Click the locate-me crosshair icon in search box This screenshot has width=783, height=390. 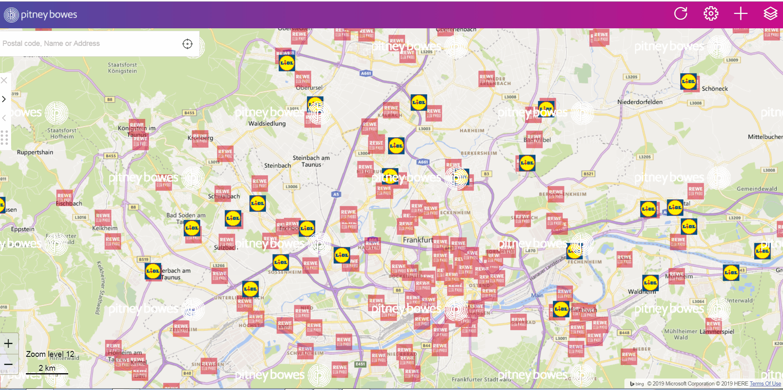coord(187,44)
